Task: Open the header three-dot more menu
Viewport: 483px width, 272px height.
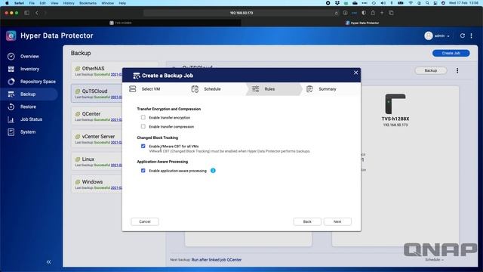Action: click(471, 36)
